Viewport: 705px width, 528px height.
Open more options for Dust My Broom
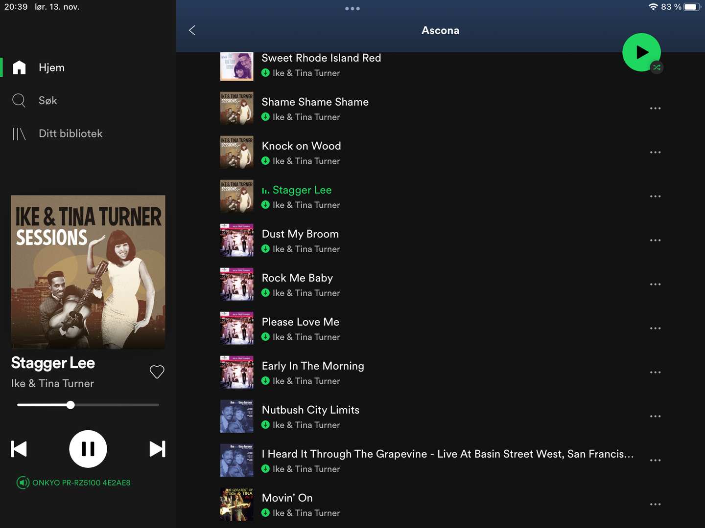(x=655, y=240)
